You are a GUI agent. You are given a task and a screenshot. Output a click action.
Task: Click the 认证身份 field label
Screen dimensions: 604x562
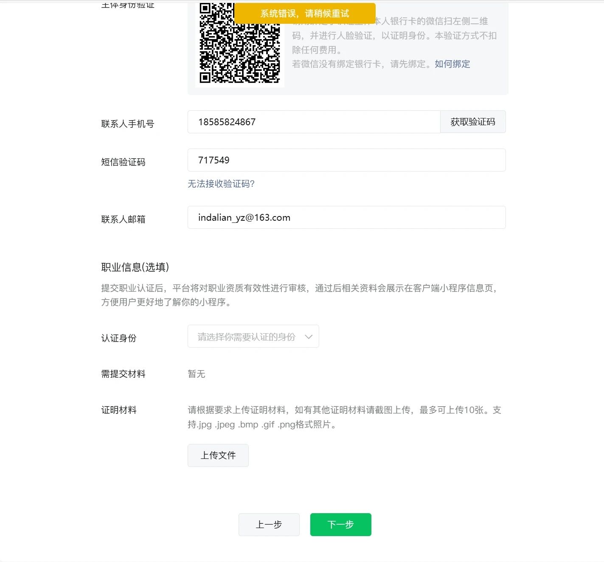(x=119, y=338)
